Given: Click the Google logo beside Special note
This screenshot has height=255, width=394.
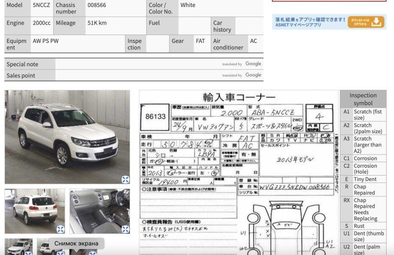Looking at the screenshot, I should [253, 64].
